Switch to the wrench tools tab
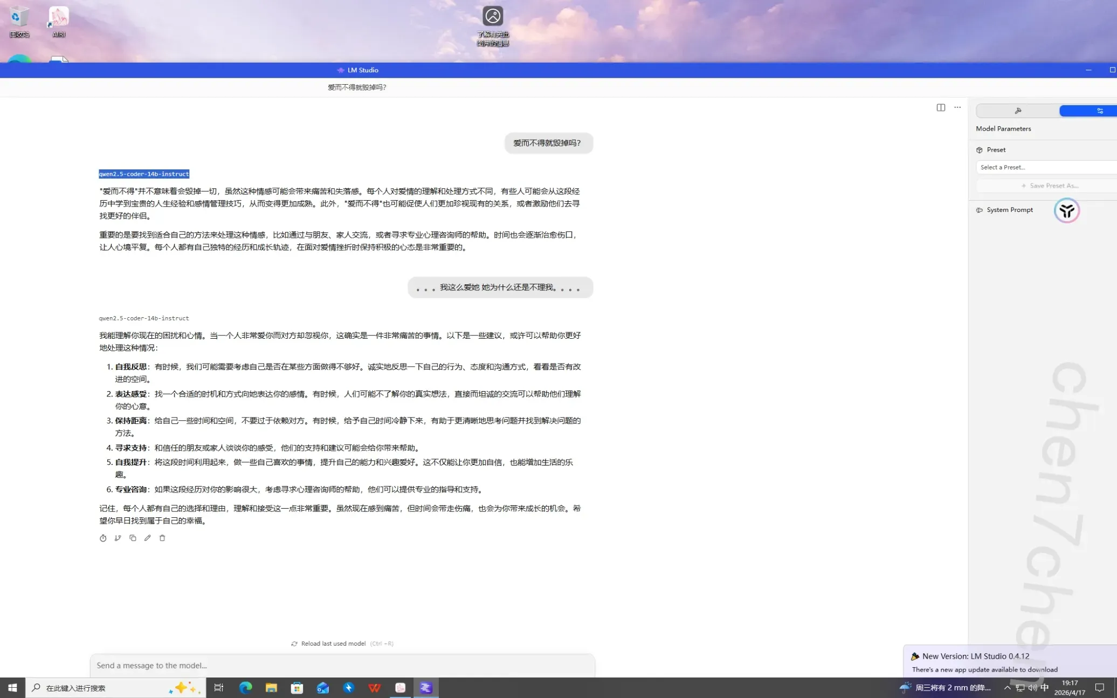Image resolution: width=1117 pixels, height=698 pixels. [x=1017, y=111]
